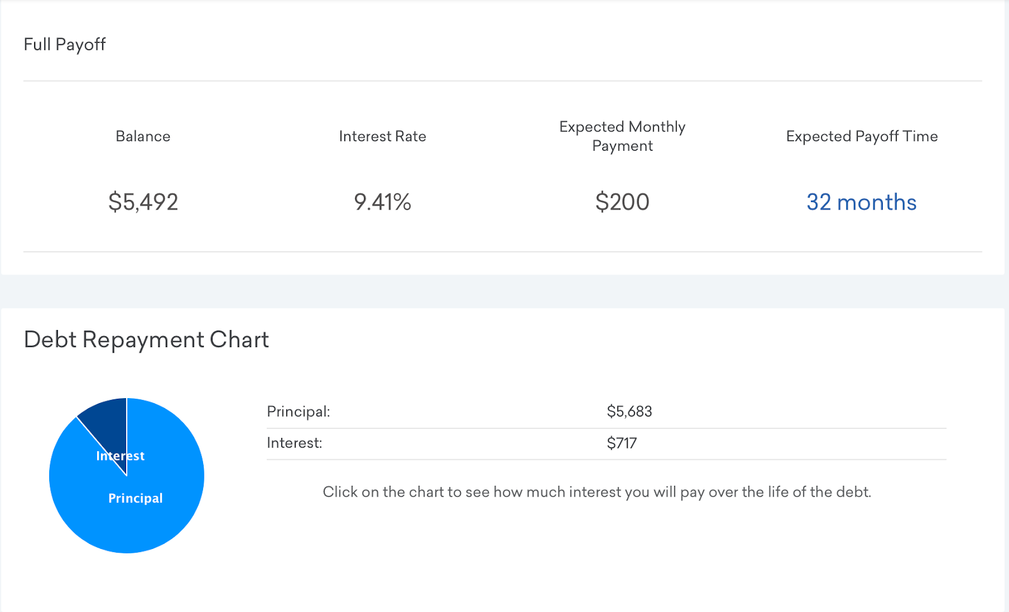This screenshot has height=612, width=1009.
Task: Click the 32 months payoff time link
Action: (861, 203)
